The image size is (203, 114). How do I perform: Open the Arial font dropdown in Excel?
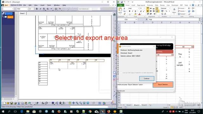click(139, 8)
